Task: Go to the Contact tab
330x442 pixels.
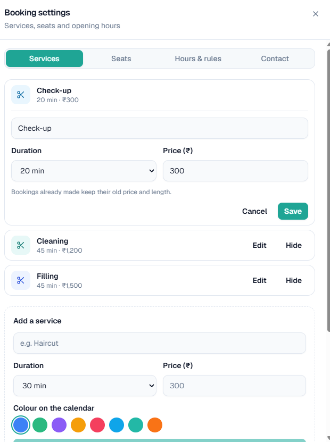Action: click(275, 59)
